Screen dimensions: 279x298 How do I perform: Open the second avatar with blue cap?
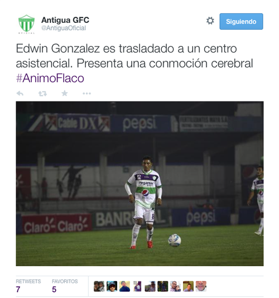tap(112, 286)
